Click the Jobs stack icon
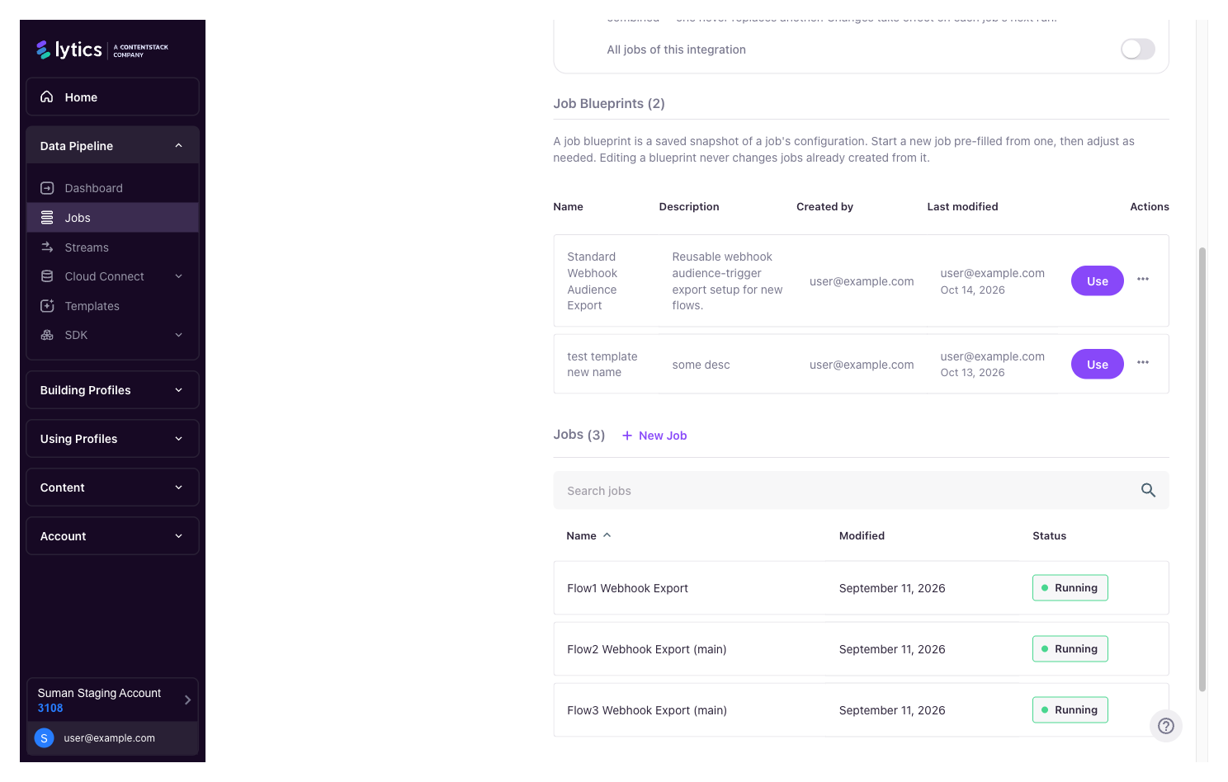 47,218
